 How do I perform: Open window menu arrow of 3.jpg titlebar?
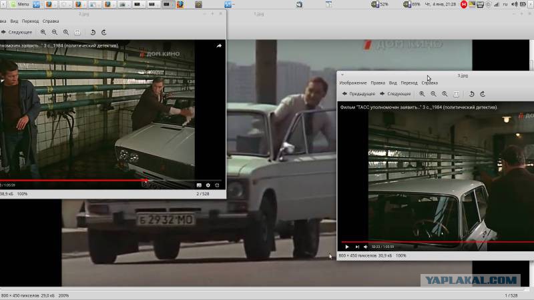coord(342,75)
